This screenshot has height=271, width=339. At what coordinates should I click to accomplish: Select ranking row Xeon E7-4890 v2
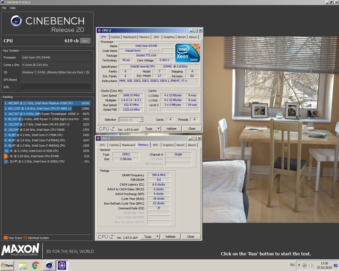(47, 109)
